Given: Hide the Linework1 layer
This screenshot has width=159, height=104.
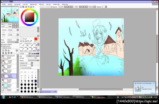Looking at the screenshot, I should [3, 56].
